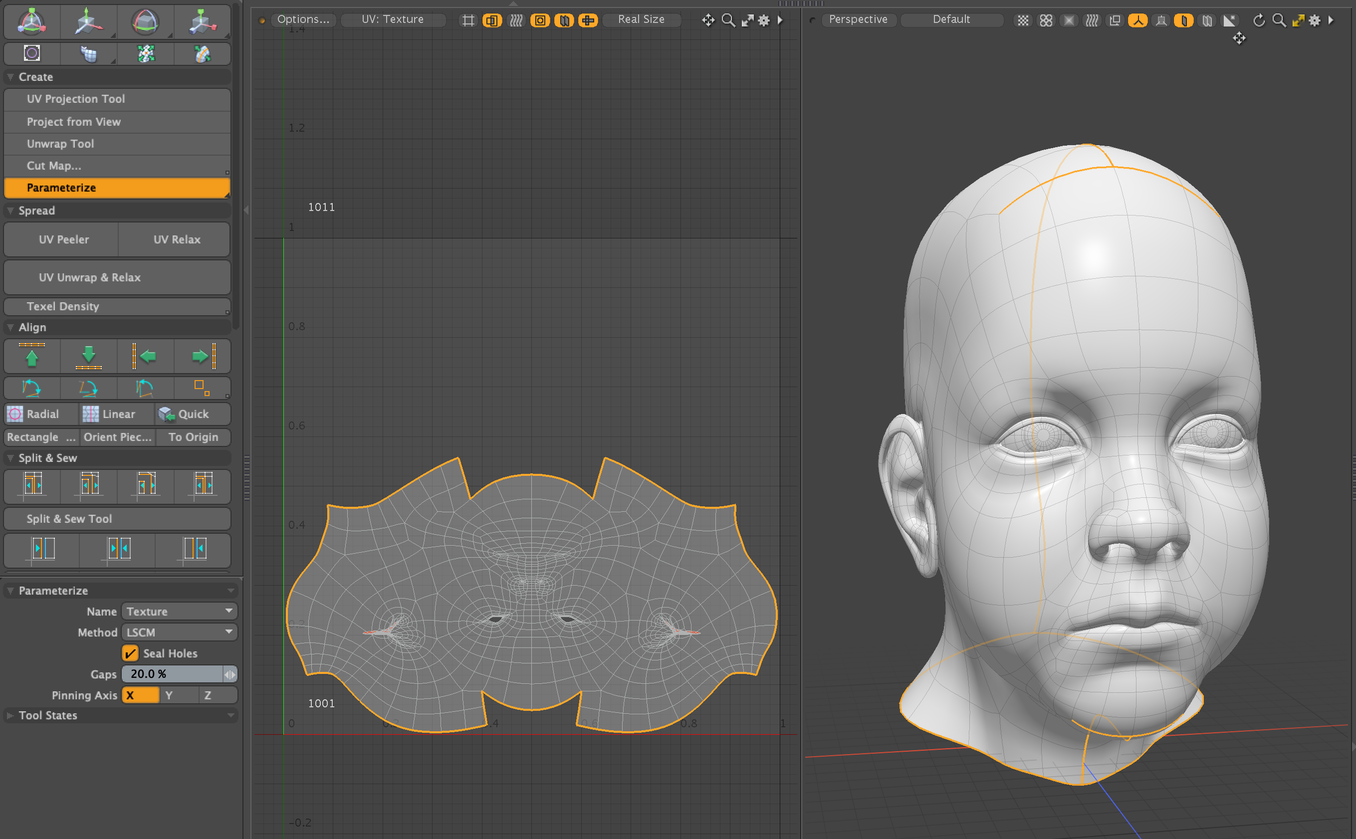
Task: Click the Unwrap Tool button
Action: (x=60, y=144)
